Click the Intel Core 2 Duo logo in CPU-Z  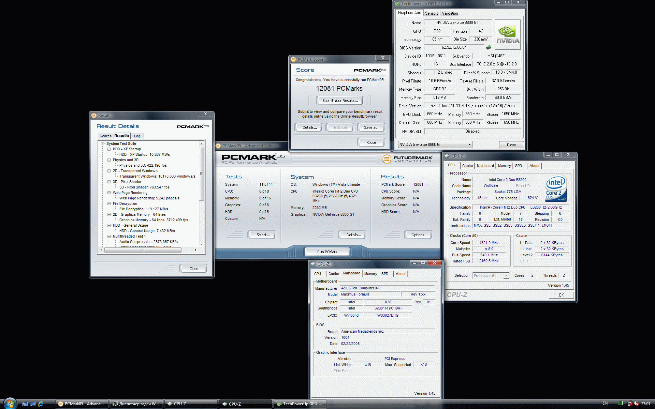pyautogui.click(x=555, y=188)
